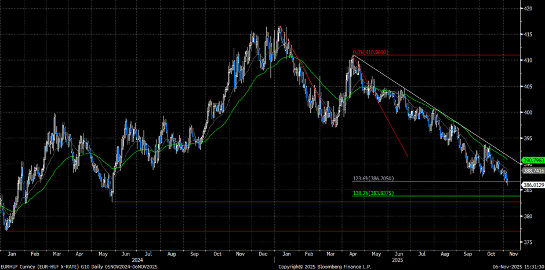
Task: Click the gray 388.7416 price tag
Action: click(533, 171)
